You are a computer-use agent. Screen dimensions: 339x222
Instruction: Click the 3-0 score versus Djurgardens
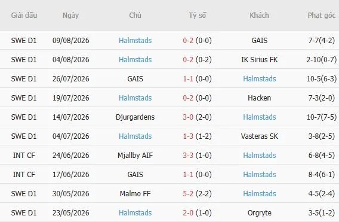point(188,117)
